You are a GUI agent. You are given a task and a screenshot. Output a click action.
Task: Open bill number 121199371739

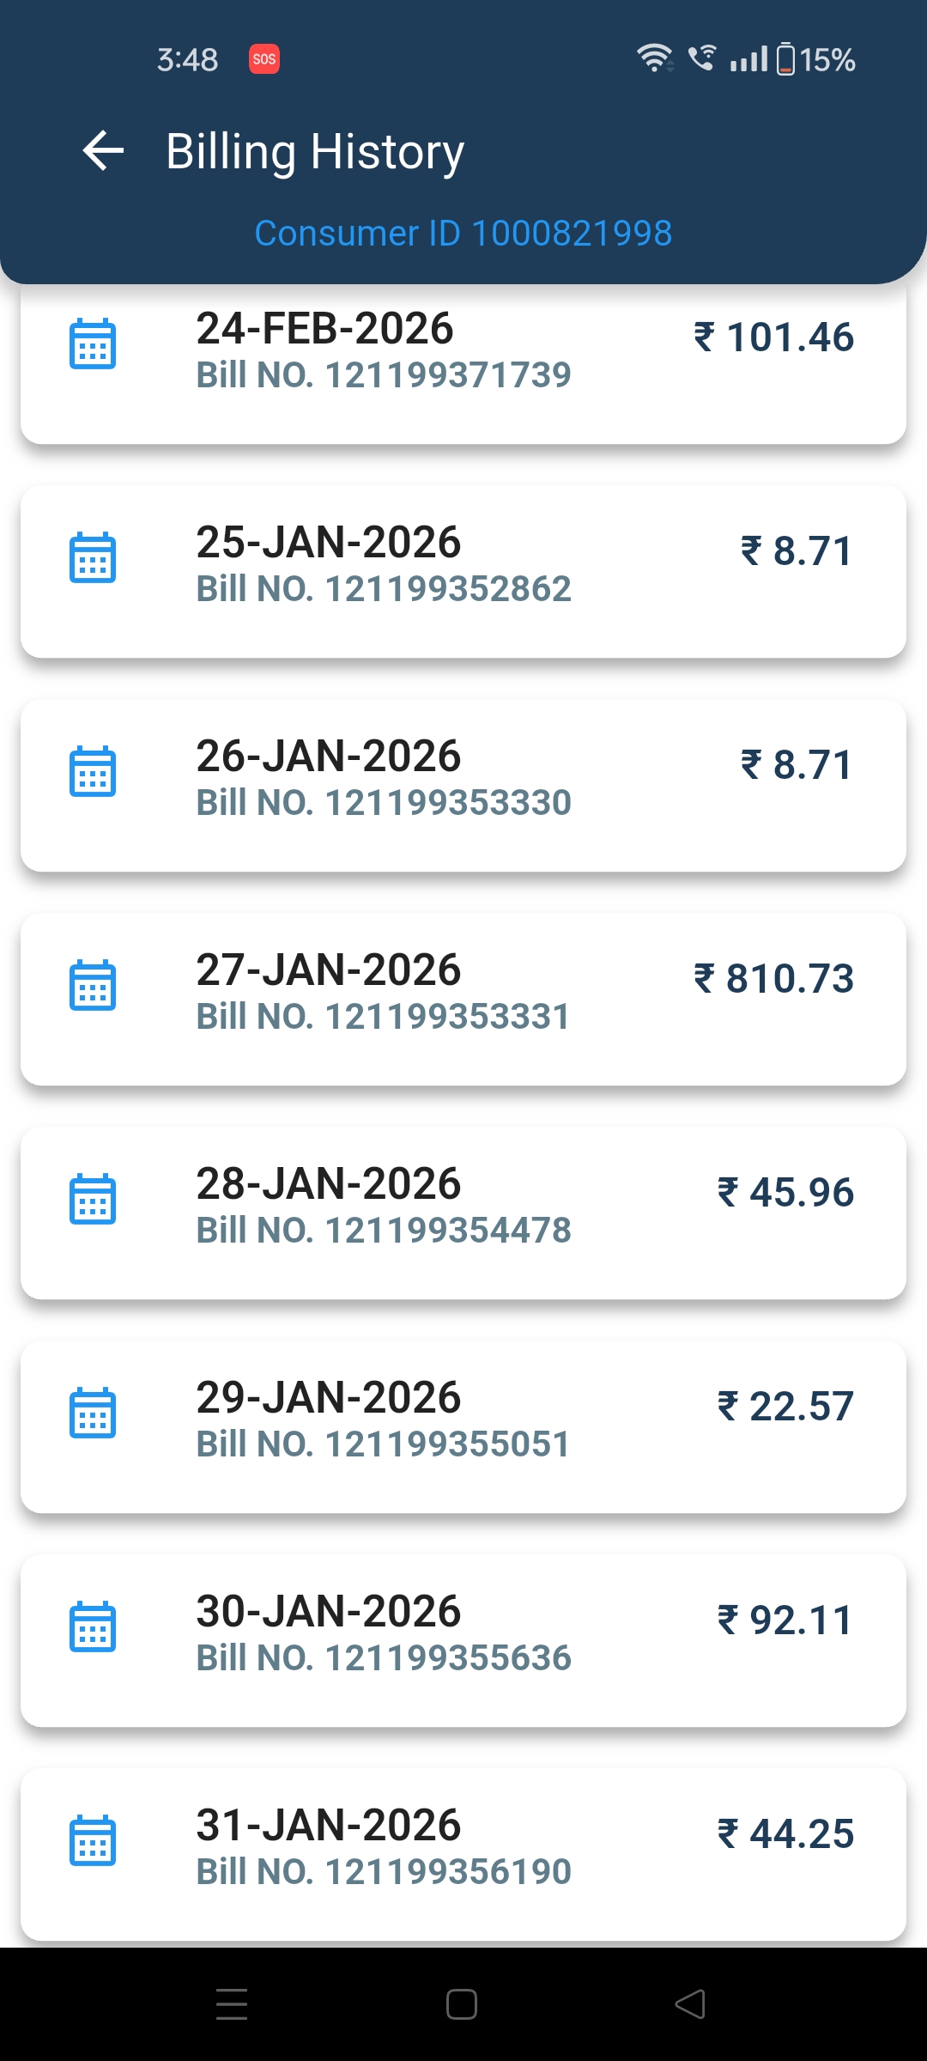click(x=384, y=375)
